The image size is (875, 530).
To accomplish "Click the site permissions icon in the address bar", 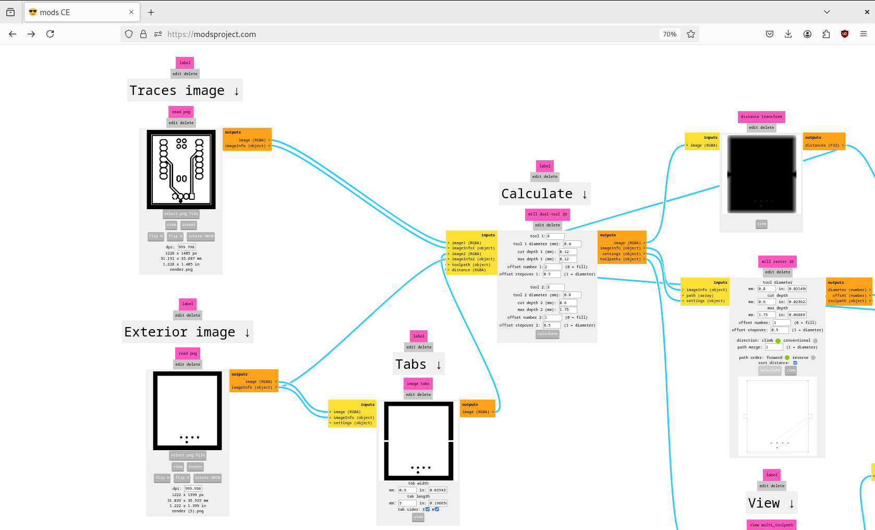I will [x=158, y=34].
